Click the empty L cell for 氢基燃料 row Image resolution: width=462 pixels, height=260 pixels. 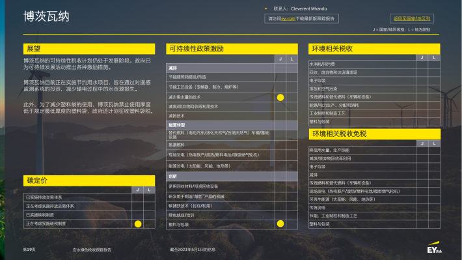click(x=292, y=145)
